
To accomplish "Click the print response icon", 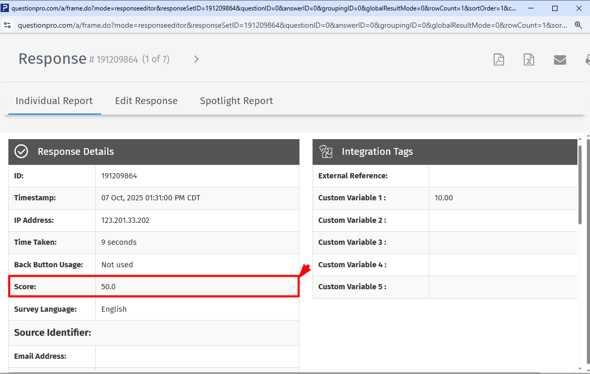I will (587, 60).
